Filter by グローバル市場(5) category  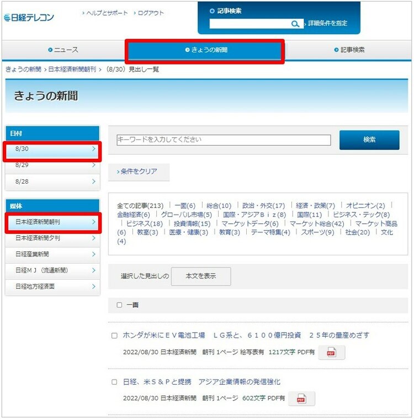186,214
